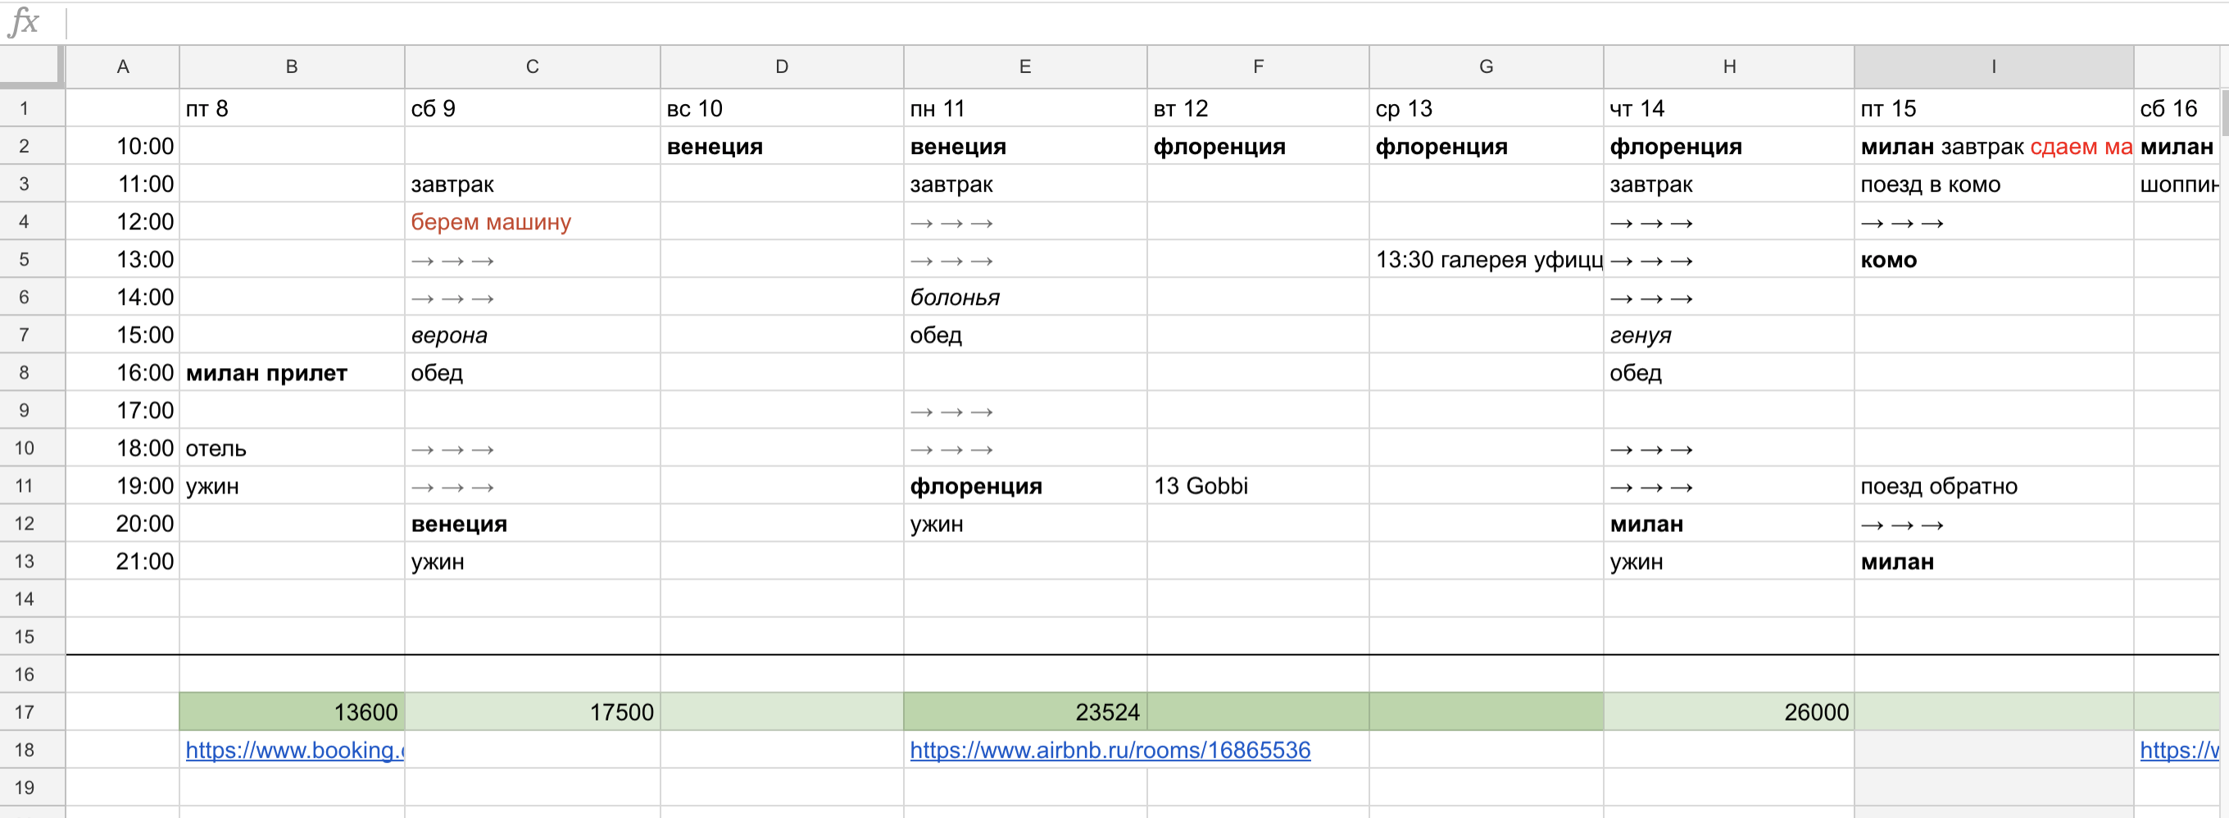This screenshot has height=818, width=2229.
Task: Click the select-all corner box
Action: coord(32,66)
